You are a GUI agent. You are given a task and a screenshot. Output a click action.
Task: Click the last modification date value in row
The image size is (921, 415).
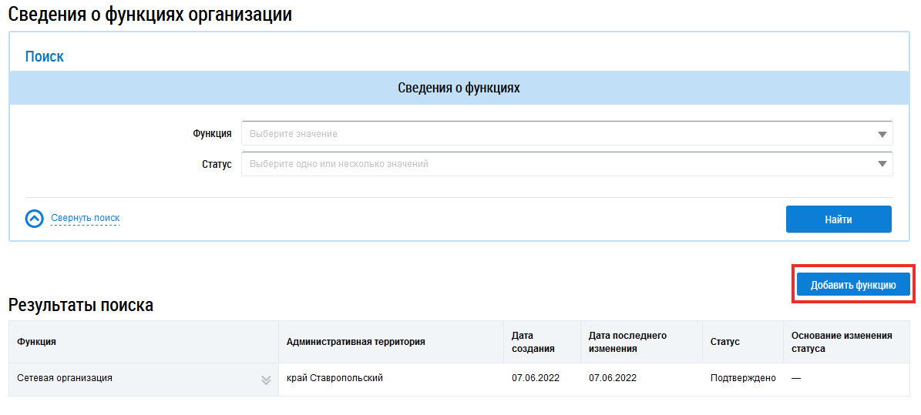(x=613, y=378)
